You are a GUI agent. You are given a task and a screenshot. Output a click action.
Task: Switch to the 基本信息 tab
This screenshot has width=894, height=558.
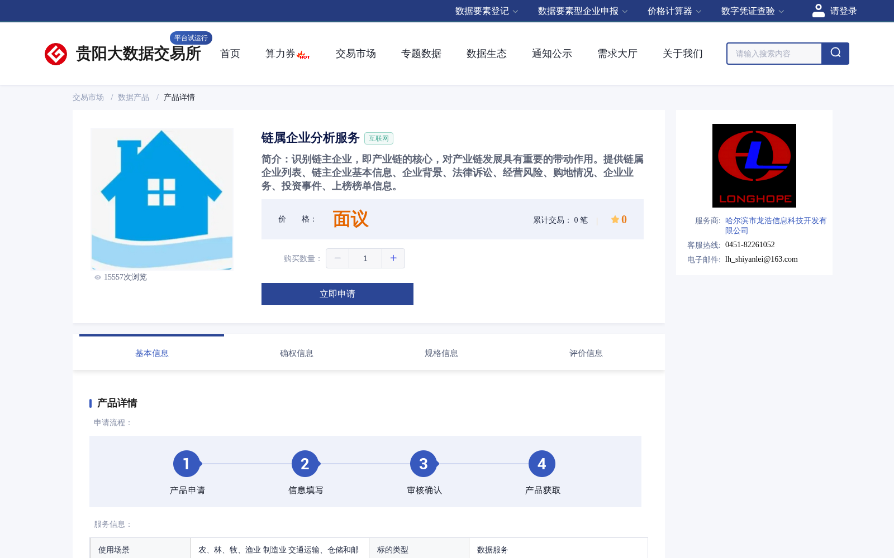pos(152,353)
